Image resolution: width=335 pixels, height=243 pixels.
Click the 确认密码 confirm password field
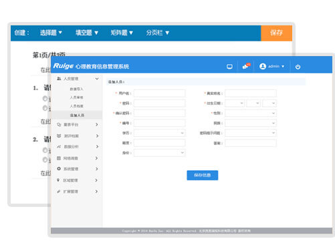click(x=160, y=113)
